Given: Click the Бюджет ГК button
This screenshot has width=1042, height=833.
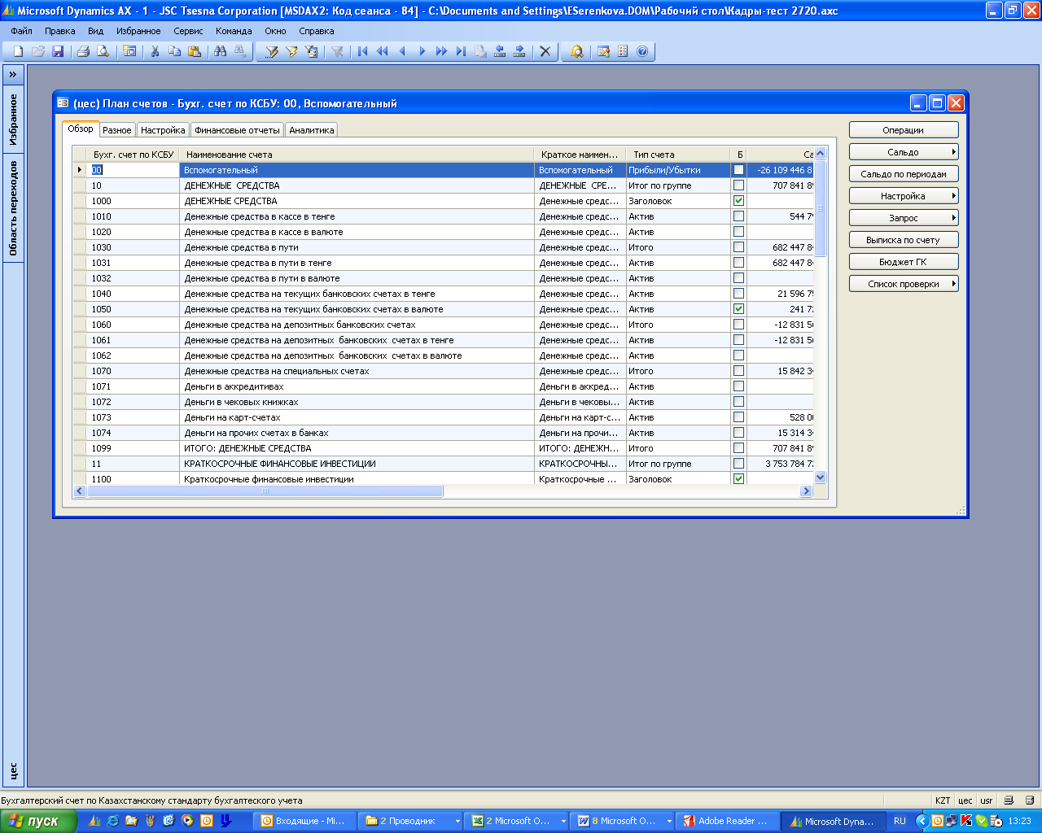Looking at the screenshot, I should click(904, 262).
